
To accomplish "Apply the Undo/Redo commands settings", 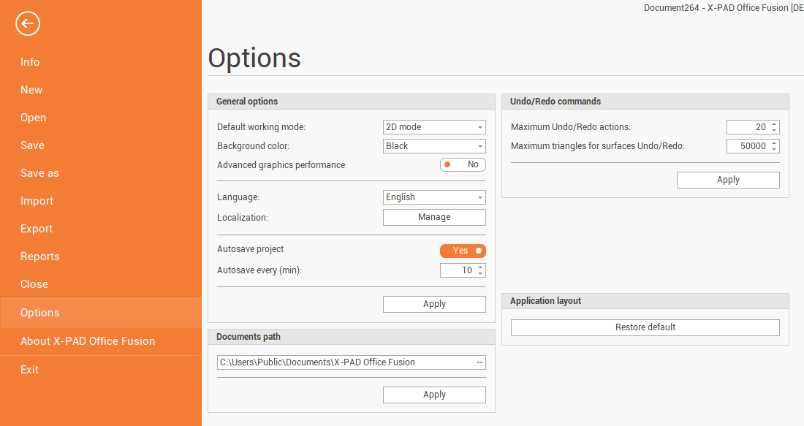I will [728, 180].
